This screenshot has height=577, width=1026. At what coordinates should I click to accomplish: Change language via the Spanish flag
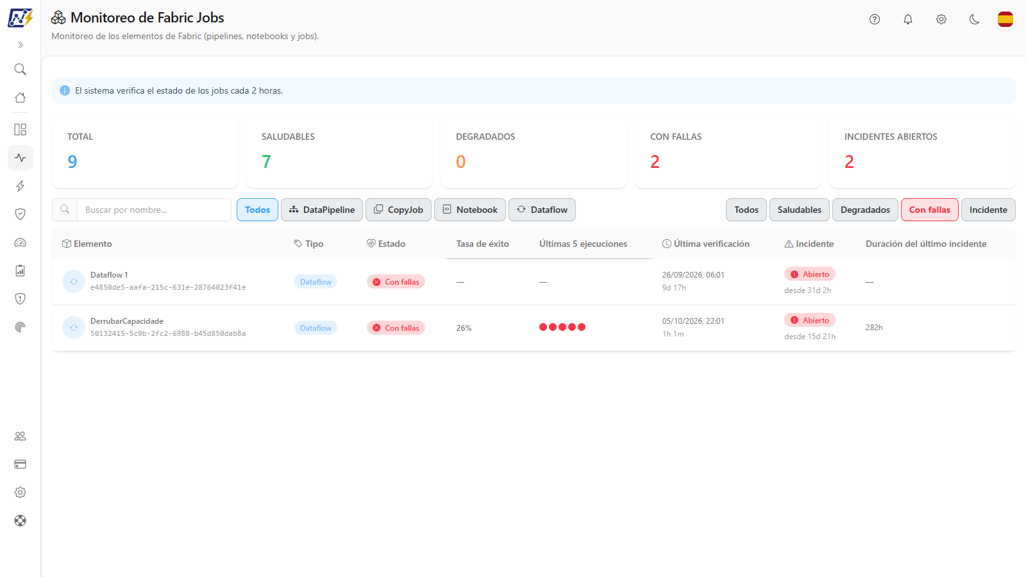[1005, 19]
